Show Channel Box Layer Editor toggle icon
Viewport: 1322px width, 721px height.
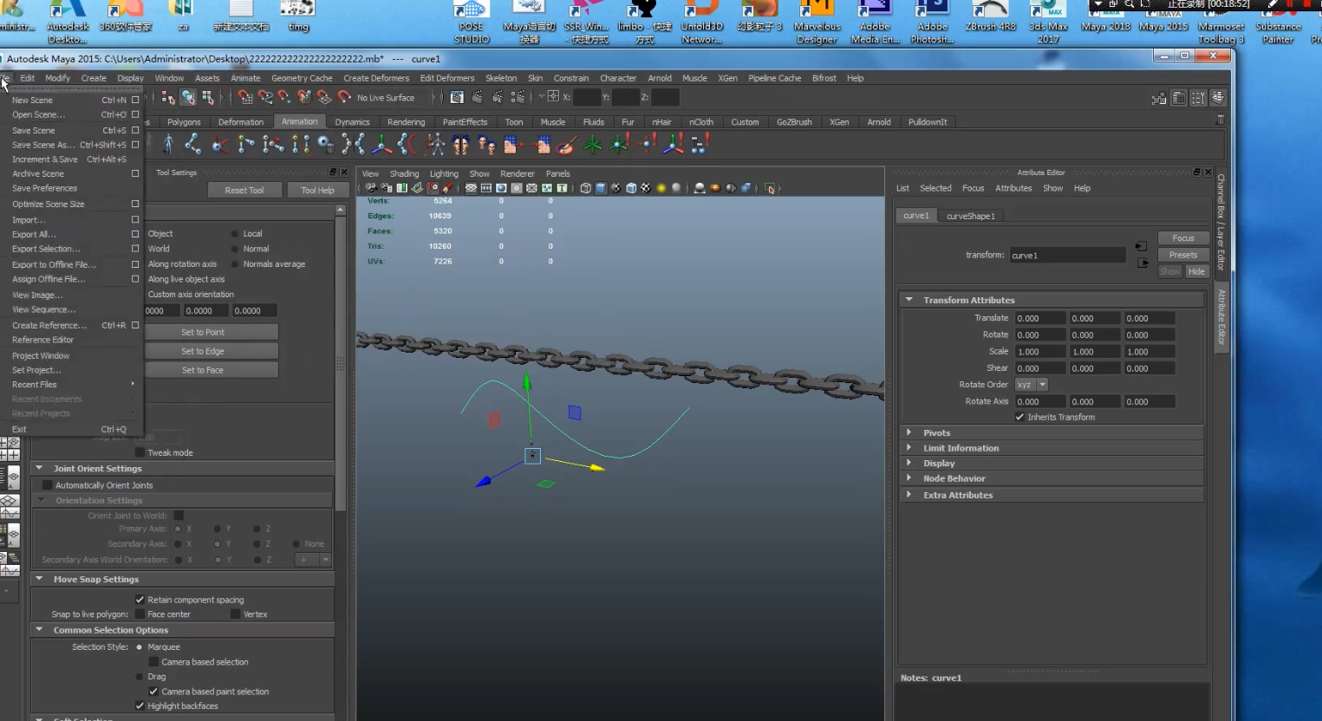(1218, 98)
